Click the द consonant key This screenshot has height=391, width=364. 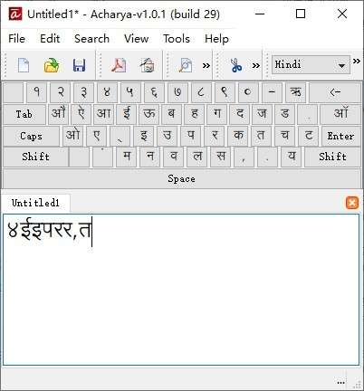[240, 114]
